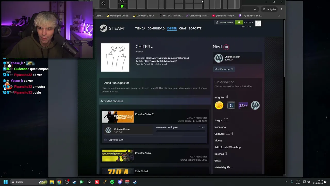Image resolution: width=330 pixels, height=186 pixels.
Task: Bookmark this page with the star icon
Action: (255, 9)
